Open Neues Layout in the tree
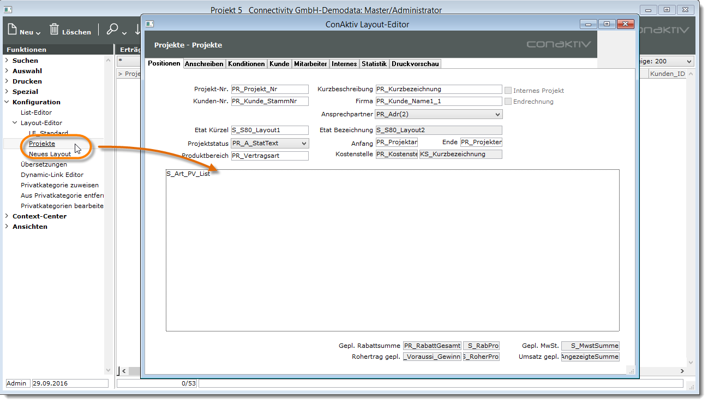 (x=50, y=154)
